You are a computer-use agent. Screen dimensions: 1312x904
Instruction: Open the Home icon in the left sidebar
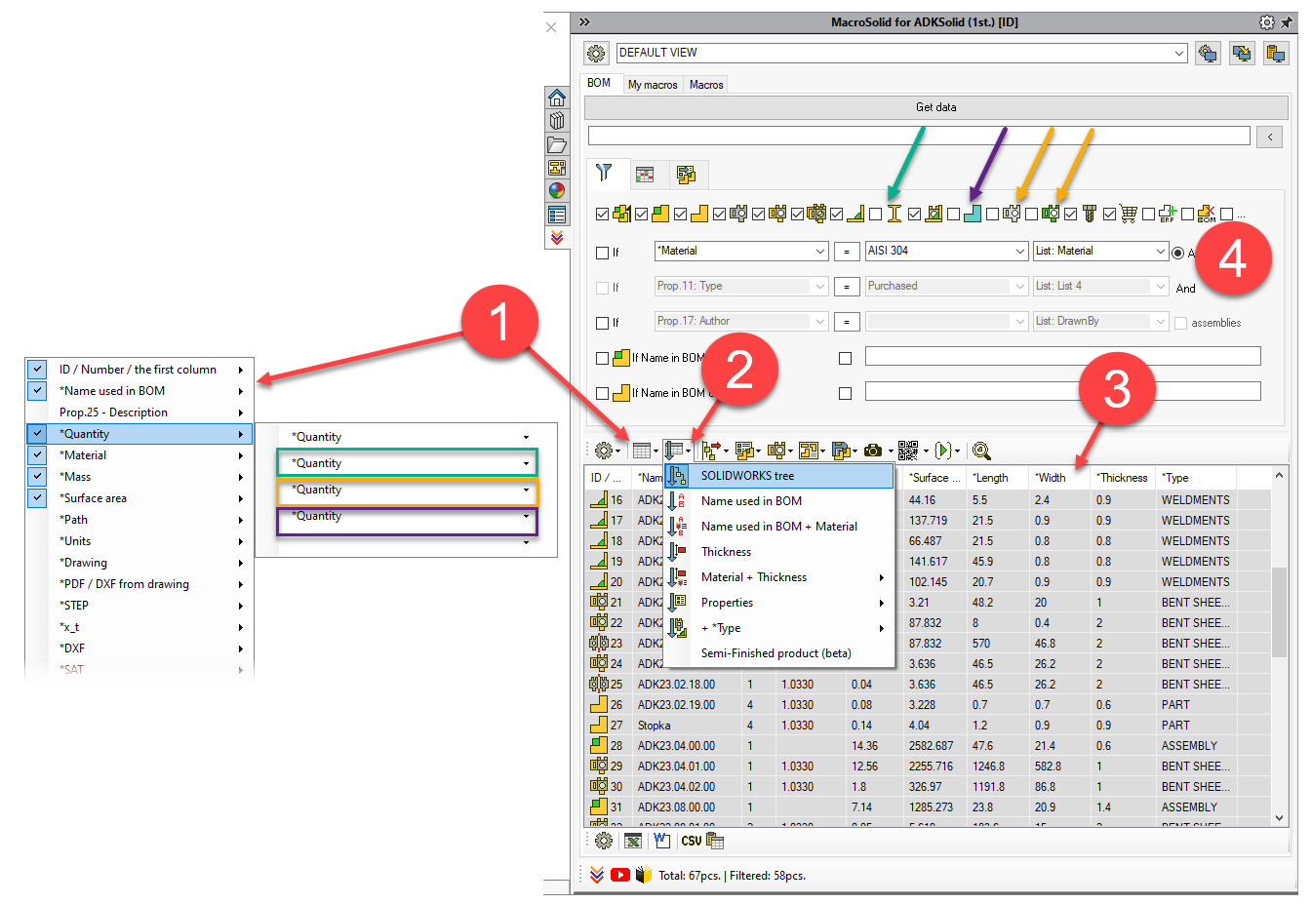(556, 98)
